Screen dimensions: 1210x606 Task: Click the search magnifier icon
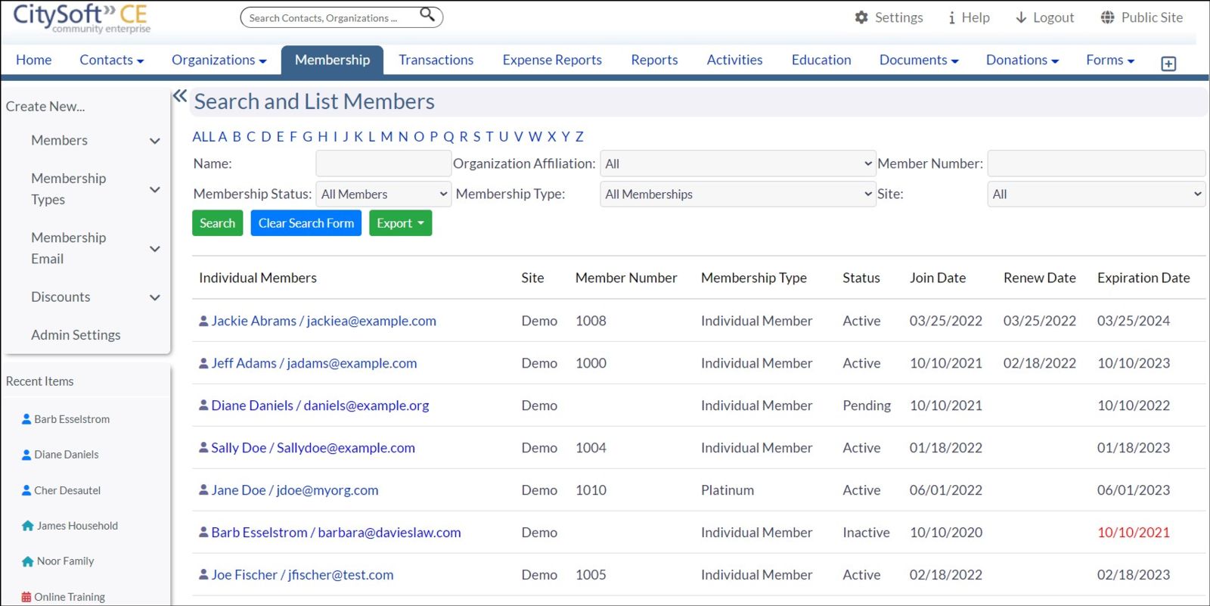(428, 14)
